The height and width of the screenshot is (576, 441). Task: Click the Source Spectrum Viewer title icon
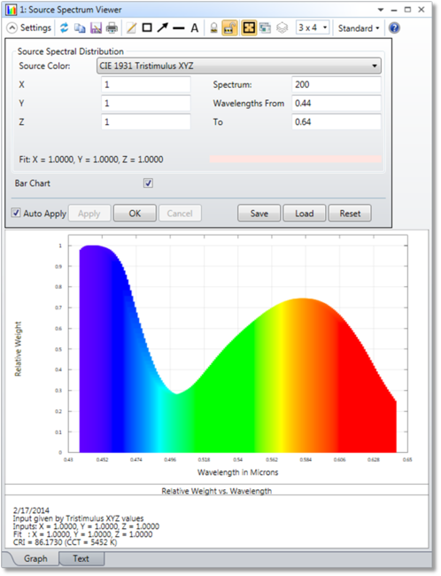(12, 10)
